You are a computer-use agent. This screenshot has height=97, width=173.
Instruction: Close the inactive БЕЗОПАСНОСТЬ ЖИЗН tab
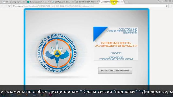point(97,2)
